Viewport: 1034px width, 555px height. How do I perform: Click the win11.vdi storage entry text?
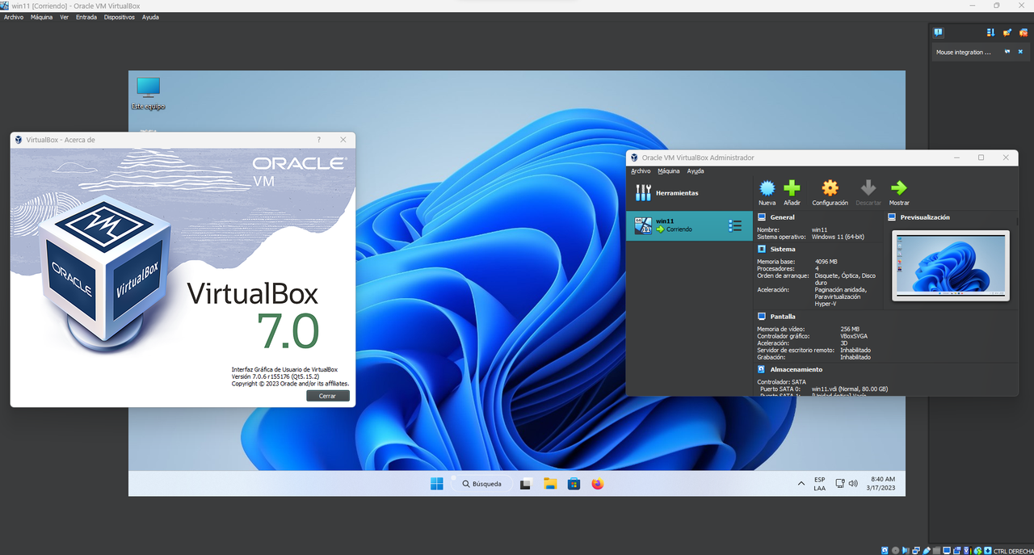[x=850, y=389]
